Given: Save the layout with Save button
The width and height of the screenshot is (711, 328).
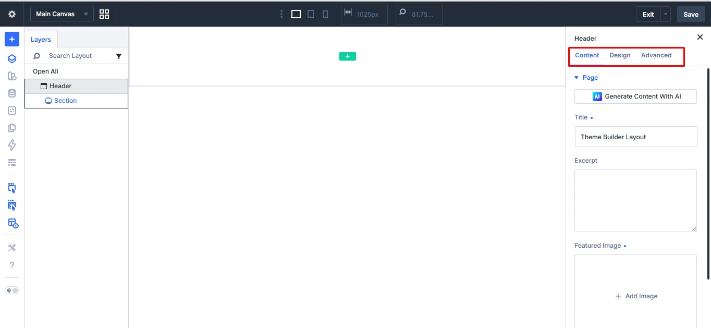Looking at the screenshot, I should (691, 14).
